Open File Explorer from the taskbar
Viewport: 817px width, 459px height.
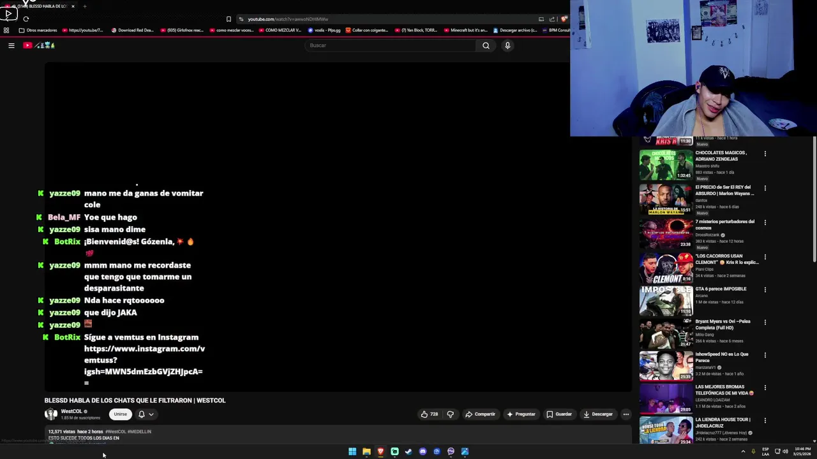366,451
